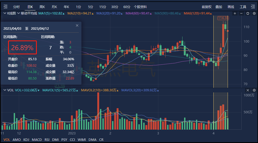Select the RSI indicator

[47, 140]
